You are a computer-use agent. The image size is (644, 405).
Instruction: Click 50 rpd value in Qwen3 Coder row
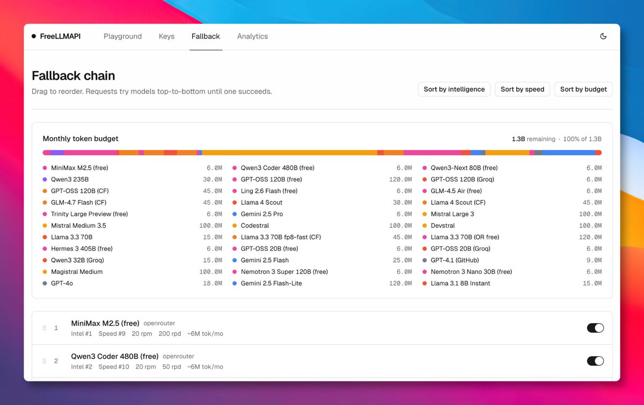pos(172,367)
